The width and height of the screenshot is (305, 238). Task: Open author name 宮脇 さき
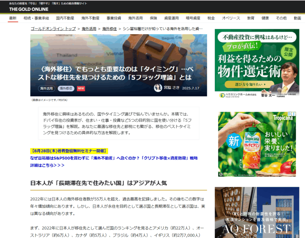172,88
